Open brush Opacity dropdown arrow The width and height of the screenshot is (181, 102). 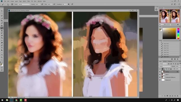(40, 4)
